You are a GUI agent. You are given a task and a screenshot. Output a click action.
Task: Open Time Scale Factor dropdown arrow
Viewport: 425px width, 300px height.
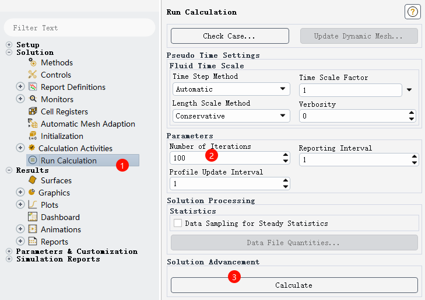[x=409, y=90]
